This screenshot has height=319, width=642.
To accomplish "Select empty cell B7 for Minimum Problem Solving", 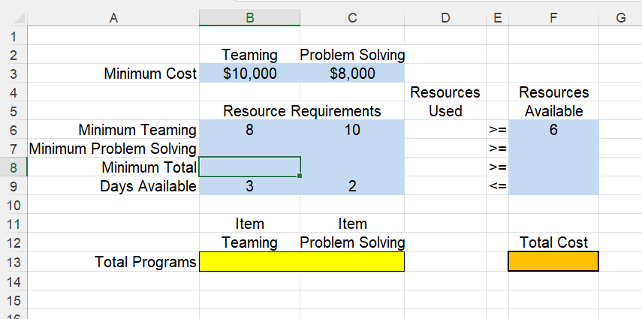I will click(x=250, y=149).
